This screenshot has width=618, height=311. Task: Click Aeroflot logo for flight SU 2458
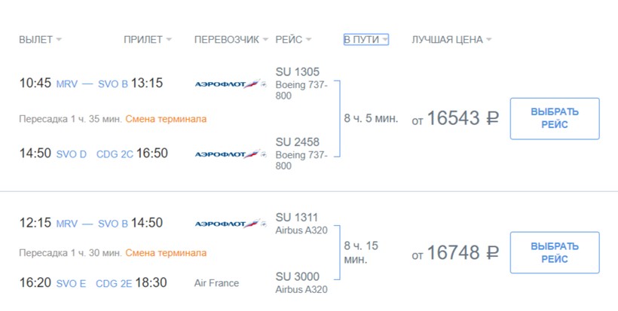click(231, 154)
